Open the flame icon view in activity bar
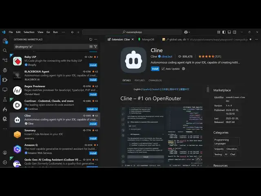Image resolution: width=261 pixels, height=196 pixels. tap(5, 109)
